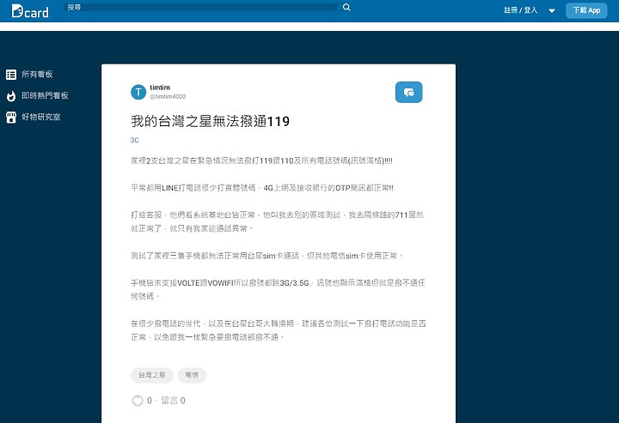Image resolution: width=619 pixels, height=423 pixels.
Task: Open the 註冊 / 登入 link
Action: click(x=521, y=10)
